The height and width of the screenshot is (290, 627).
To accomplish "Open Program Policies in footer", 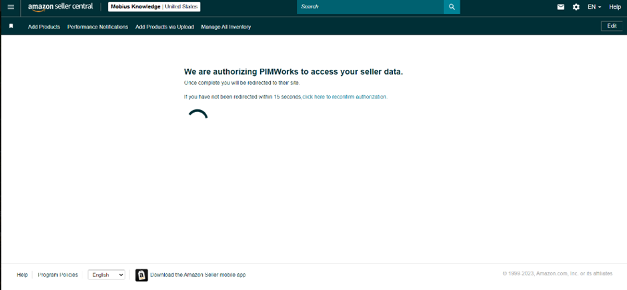I will [57, 275].
